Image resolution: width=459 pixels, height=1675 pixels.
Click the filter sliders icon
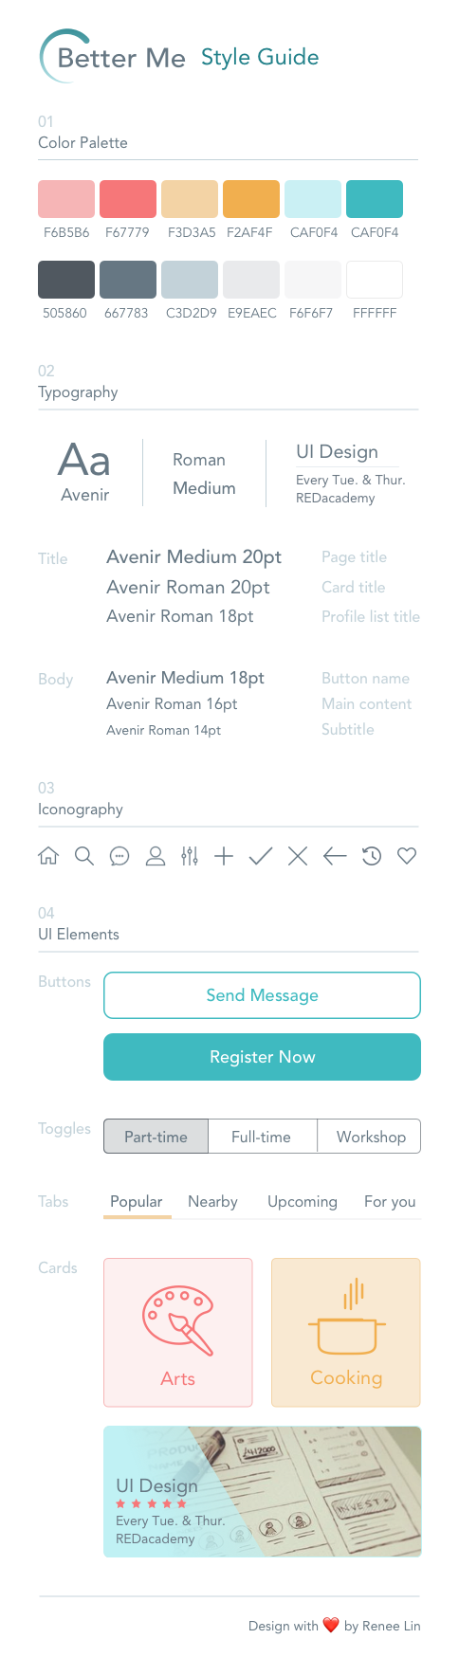pos(190,856)
